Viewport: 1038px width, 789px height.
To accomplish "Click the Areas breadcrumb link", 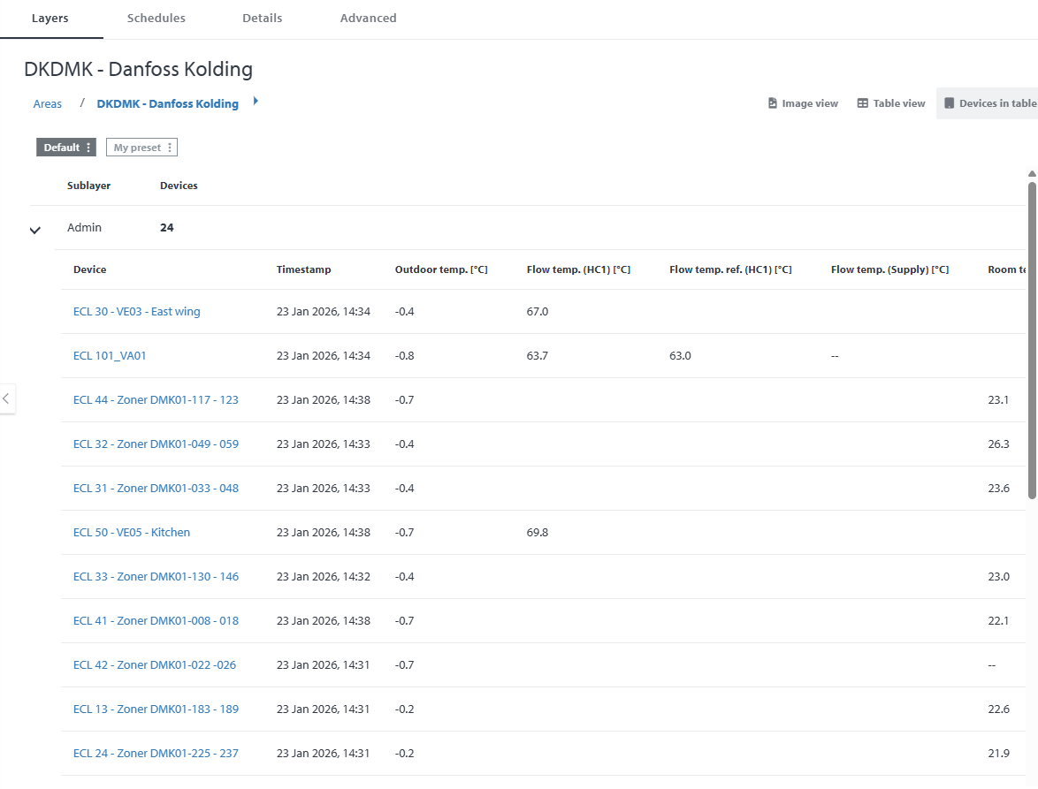I will (48, 104).
